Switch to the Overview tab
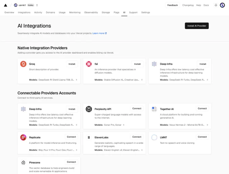Image resolution: width=229 pixels, height=174 pixels. point(9,12)
